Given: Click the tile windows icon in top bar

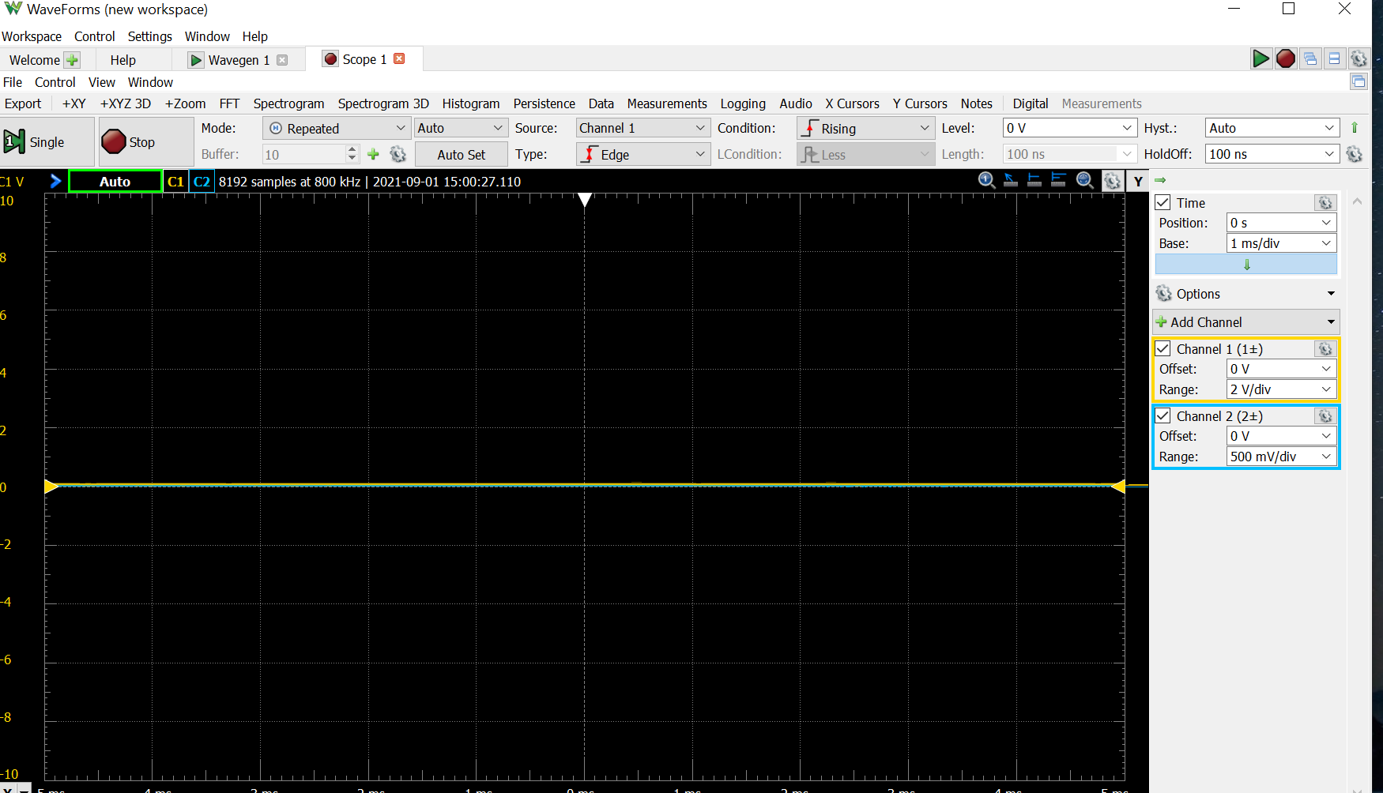Looking at the screenshot, I should pos(1335,58).
